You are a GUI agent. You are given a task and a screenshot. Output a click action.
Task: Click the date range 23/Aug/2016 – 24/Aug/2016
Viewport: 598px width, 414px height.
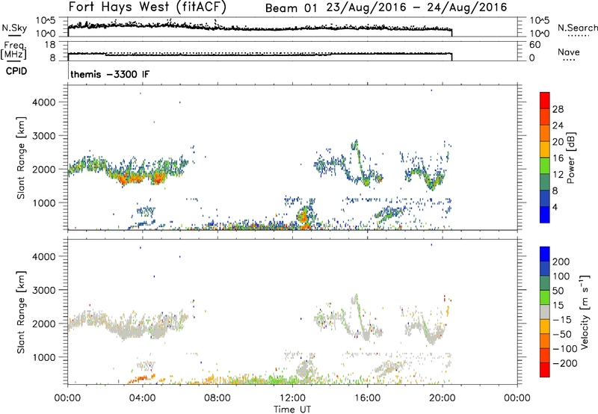pos(417,7)
